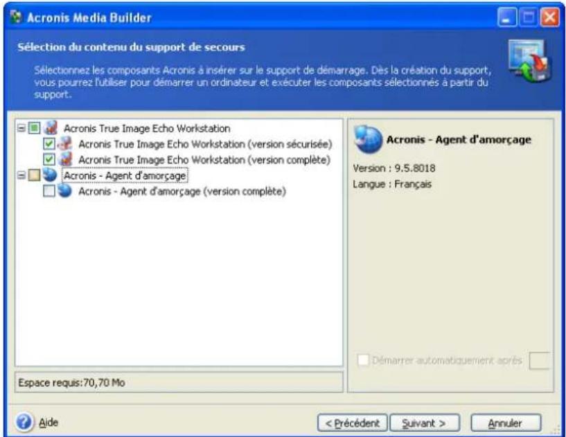Viewport: 566px width, 437px height.
Task: Click the auto-start delay input field
Action: point(540,361)
